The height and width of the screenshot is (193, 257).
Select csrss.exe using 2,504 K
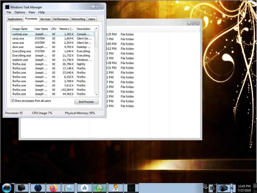(53, 43)
